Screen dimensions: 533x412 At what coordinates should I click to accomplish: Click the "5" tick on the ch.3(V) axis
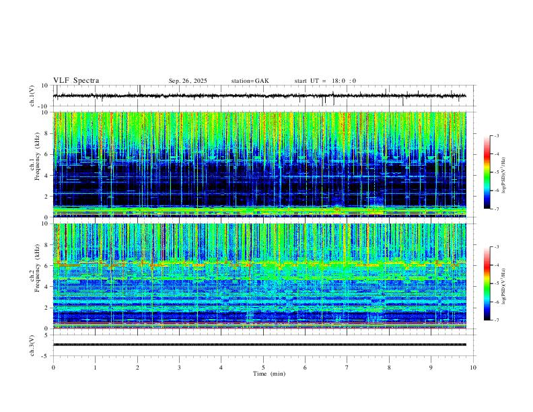point(47,335)
